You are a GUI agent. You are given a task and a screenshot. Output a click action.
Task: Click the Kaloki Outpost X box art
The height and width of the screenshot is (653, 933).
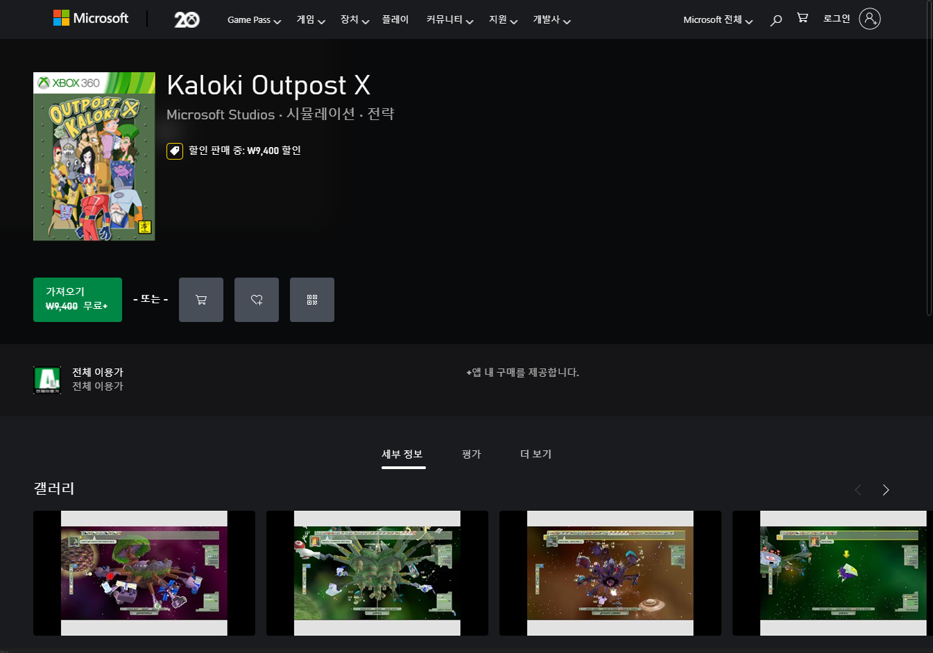(x=94, y=157)
